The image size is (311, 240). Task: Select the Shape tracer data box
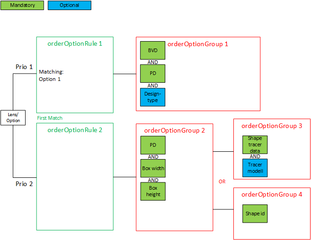click(x=255, y=144)
